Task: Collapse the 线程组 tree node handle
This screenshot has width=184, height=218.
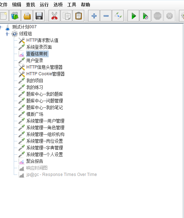Action: [7, 34]
